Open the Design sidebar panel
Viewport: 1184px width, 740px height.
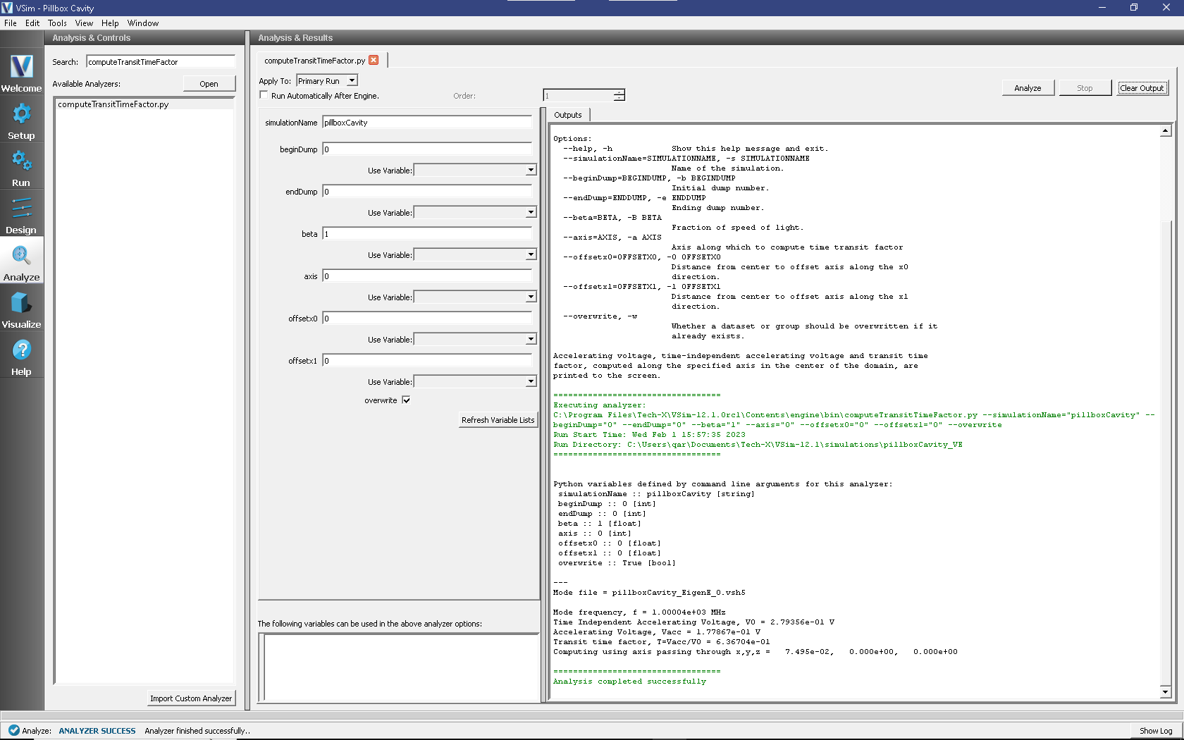pyautogui.click(x=21, y=214)
